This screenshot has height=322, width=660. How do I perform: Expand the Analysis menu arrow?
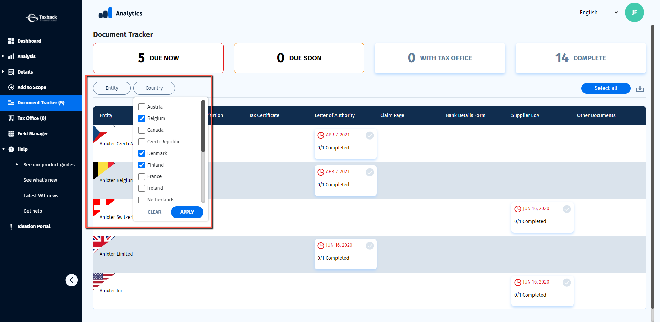pyautogui.click(x=3, y=56)
